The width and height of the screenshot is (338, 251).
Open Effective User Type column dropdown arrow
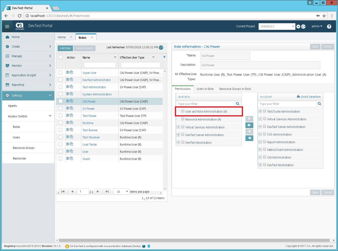(153, 57)
